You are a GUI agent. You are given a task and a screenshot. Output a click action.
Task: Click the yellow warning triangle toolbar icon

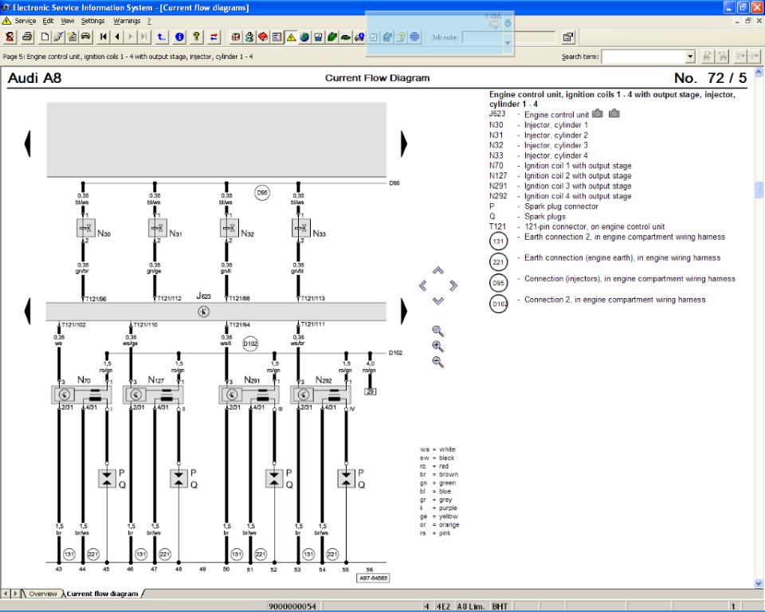[x=291, y=37]
